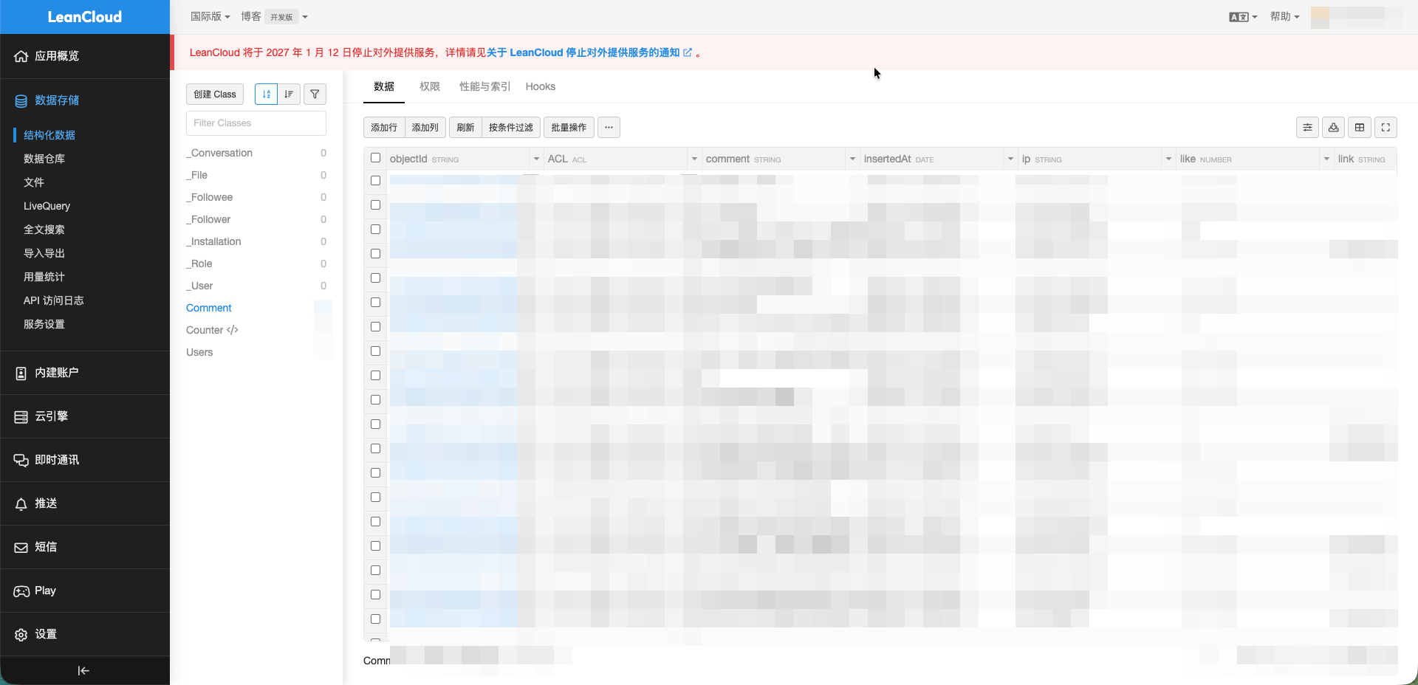Open the language switcher icon menu

click(1242, 17)
